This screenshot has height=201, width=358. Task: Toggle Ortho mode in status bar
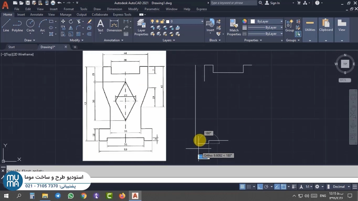coord(260,187)
